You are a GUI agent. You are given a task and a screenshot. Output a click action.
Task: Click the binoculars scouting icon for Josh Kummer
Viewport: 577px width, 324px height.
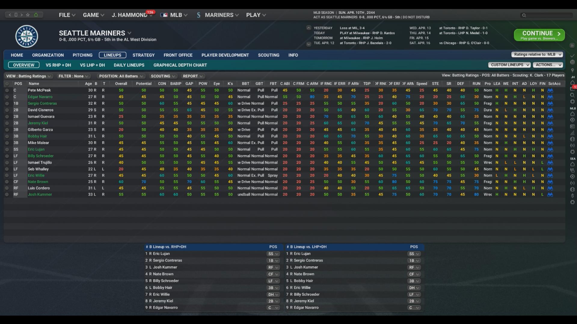pyautogui.click(x=550, y=195)
